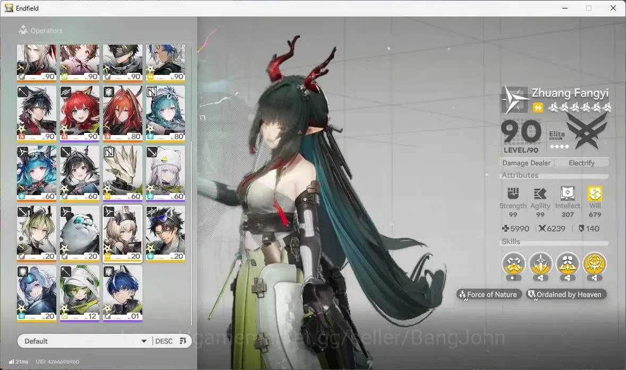Click the UID: 4266696960 text
The width and height of the screenshot is (626, 370).
click(57, 361)
